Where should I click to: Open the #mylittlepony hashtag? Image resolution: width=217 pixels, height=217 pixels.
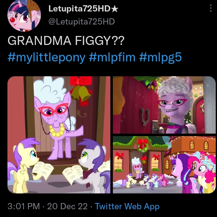point(46,57)
